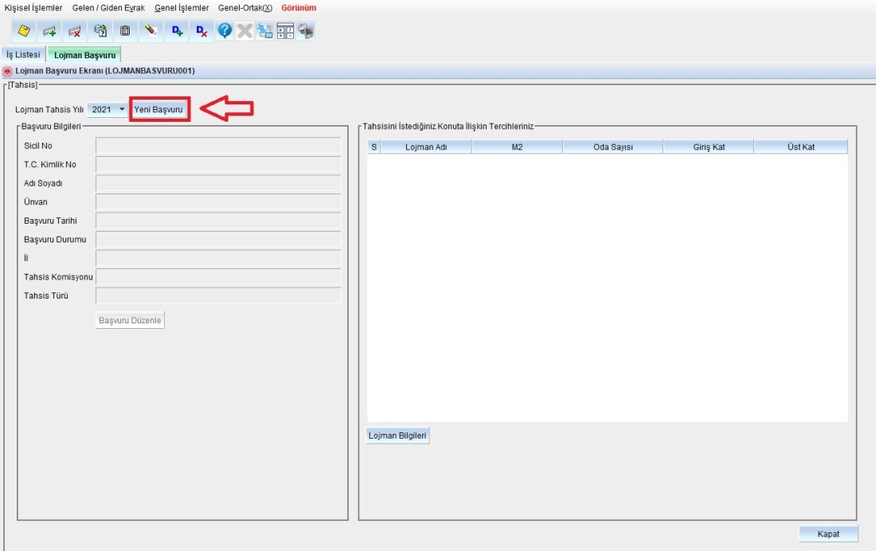The image size is (876, 551).
Task: Open help with blue question mark icon
Action: coord(225,31)
